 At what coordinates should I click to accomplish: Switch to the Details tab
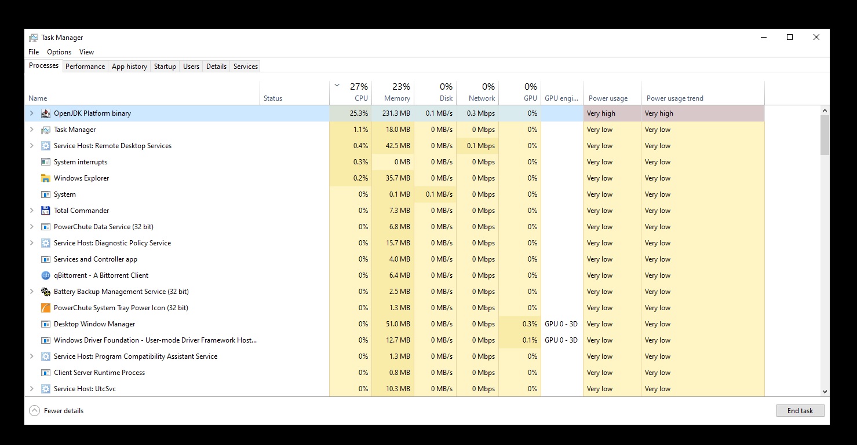[216, 67]
